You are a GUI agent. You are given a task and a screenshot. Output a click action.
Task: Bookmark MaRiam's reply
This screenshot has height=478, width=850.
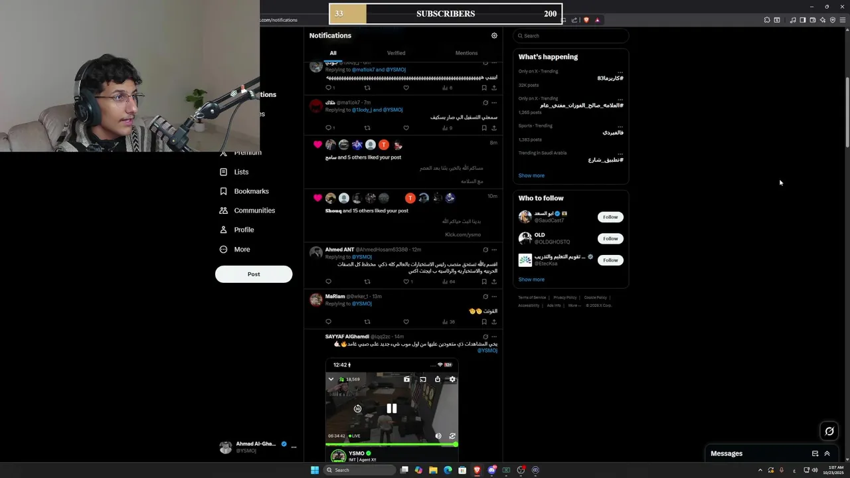pyautogui.click(x=484, y=322)
